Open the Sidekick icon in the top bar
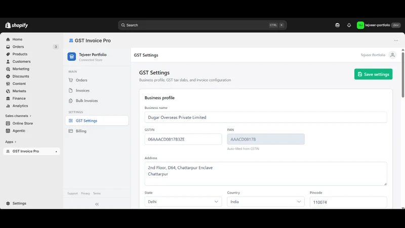This screenshot has width=405, height=228. tap(337, 25)
